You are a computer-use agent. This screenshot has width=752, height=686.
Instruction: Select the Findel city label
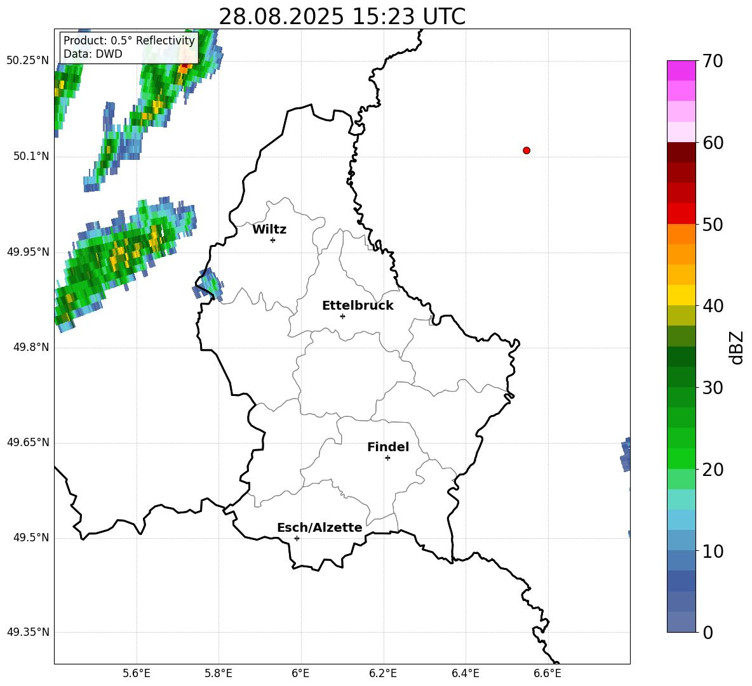click(388, 447)
